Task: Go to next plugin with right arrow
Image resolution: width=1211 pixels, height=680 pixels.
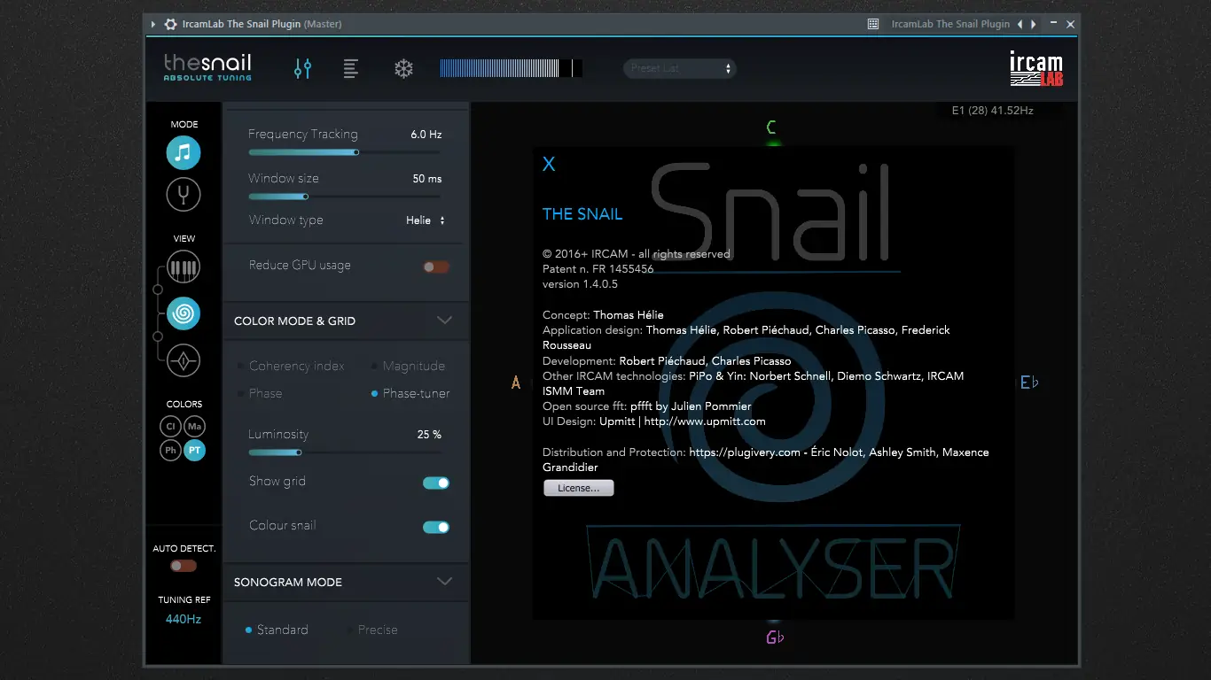Action: tap(1032, 24)
